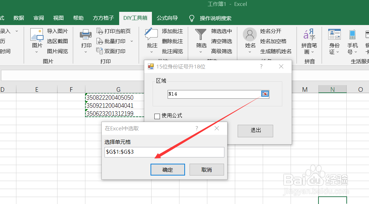Open the 拼音笔画 icon
The image size is (369, 204).
coord(309,34)
